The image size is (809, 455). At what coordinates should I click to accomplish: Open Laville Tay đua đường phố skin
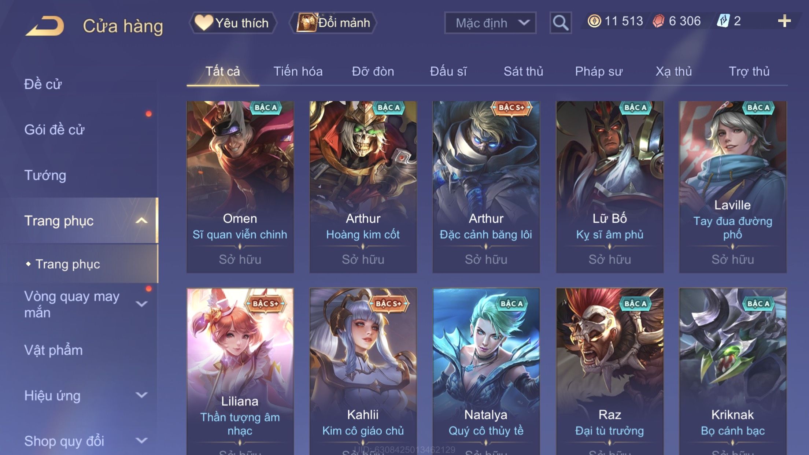[x=733, y=187]
